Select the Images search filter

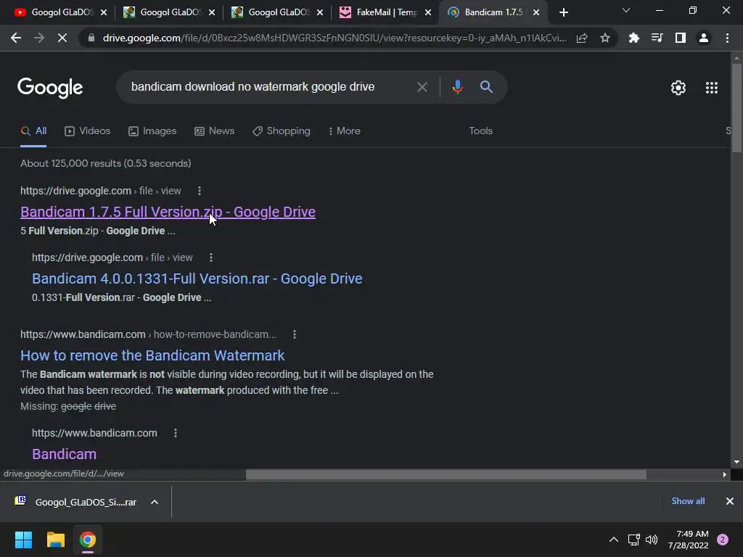click(152, 131)
